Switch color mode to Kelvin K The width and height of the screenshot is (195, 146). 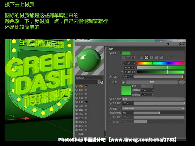(x=151, y=57)
